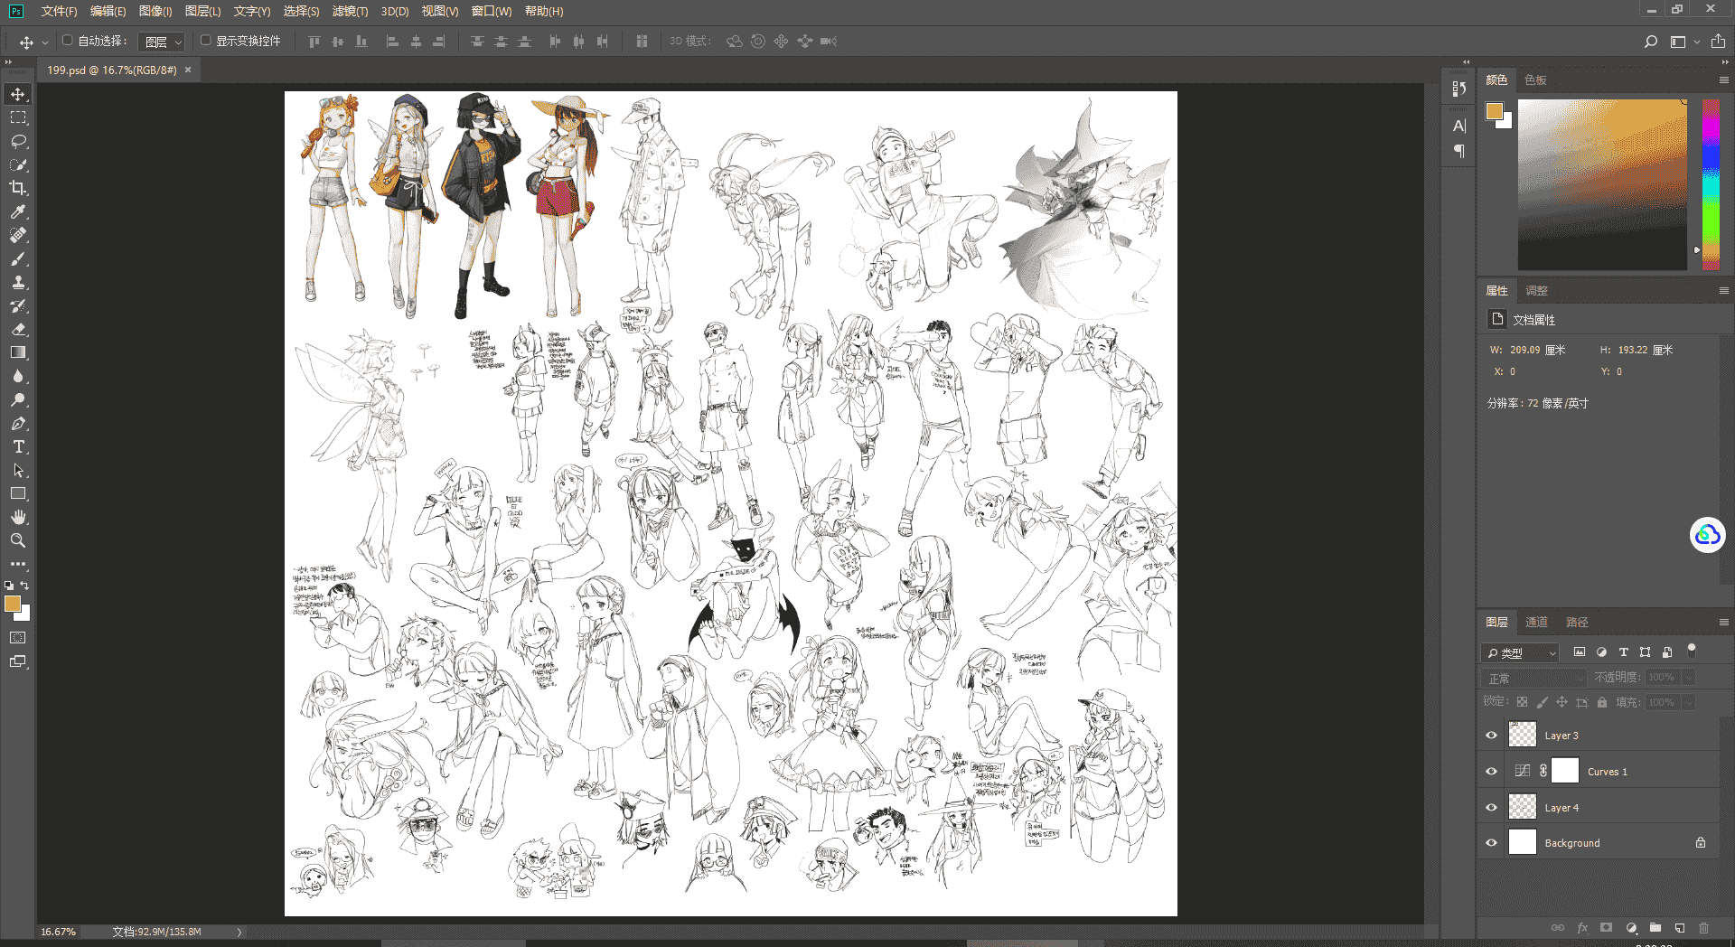Click the hue spectrum slider bar
This screenshot has width=1735, height=947.
pos(1711,184)
